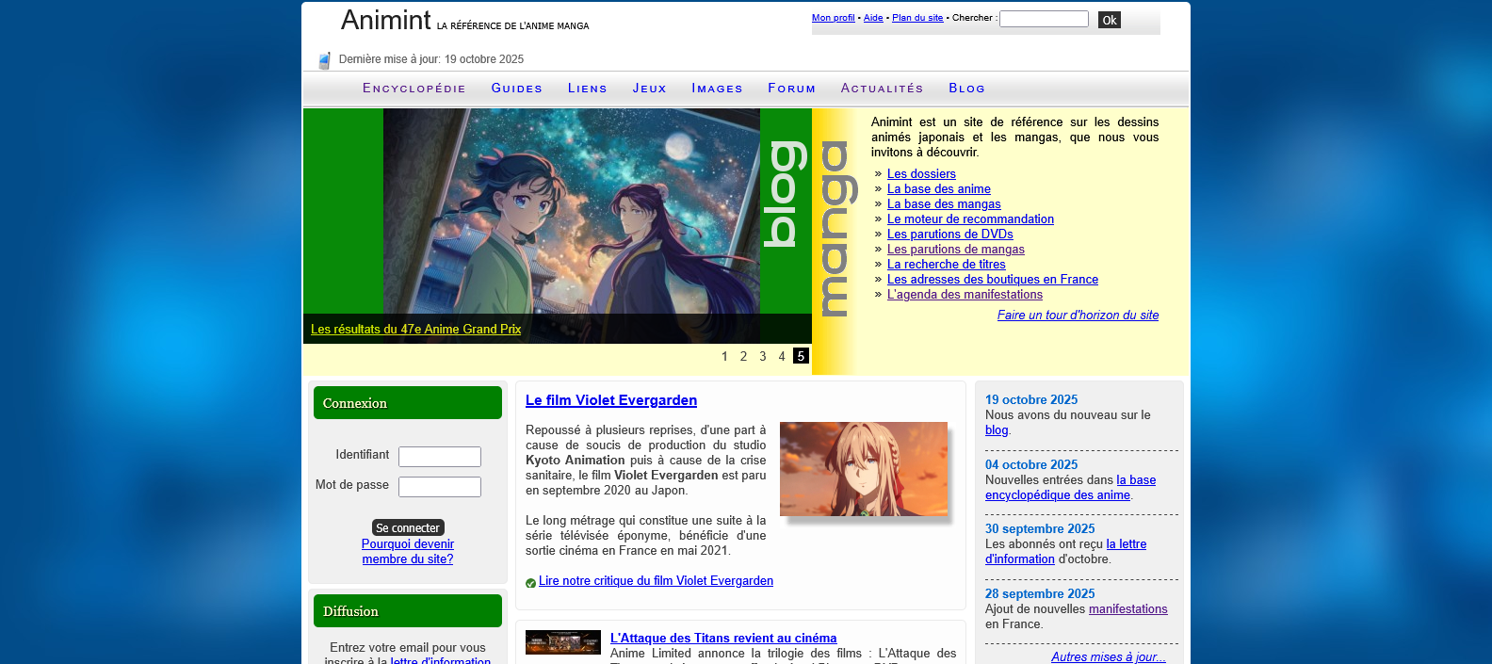Follow the 47e Anime Grand Prix results link
Image resolution: width=1492 pixels, height=664 pixels.
pos(415,330)
